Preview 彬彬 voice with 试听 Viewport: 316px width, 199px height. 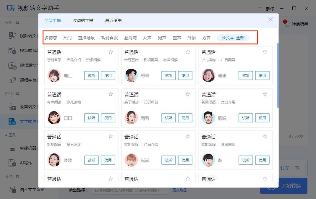pos(169,75)
